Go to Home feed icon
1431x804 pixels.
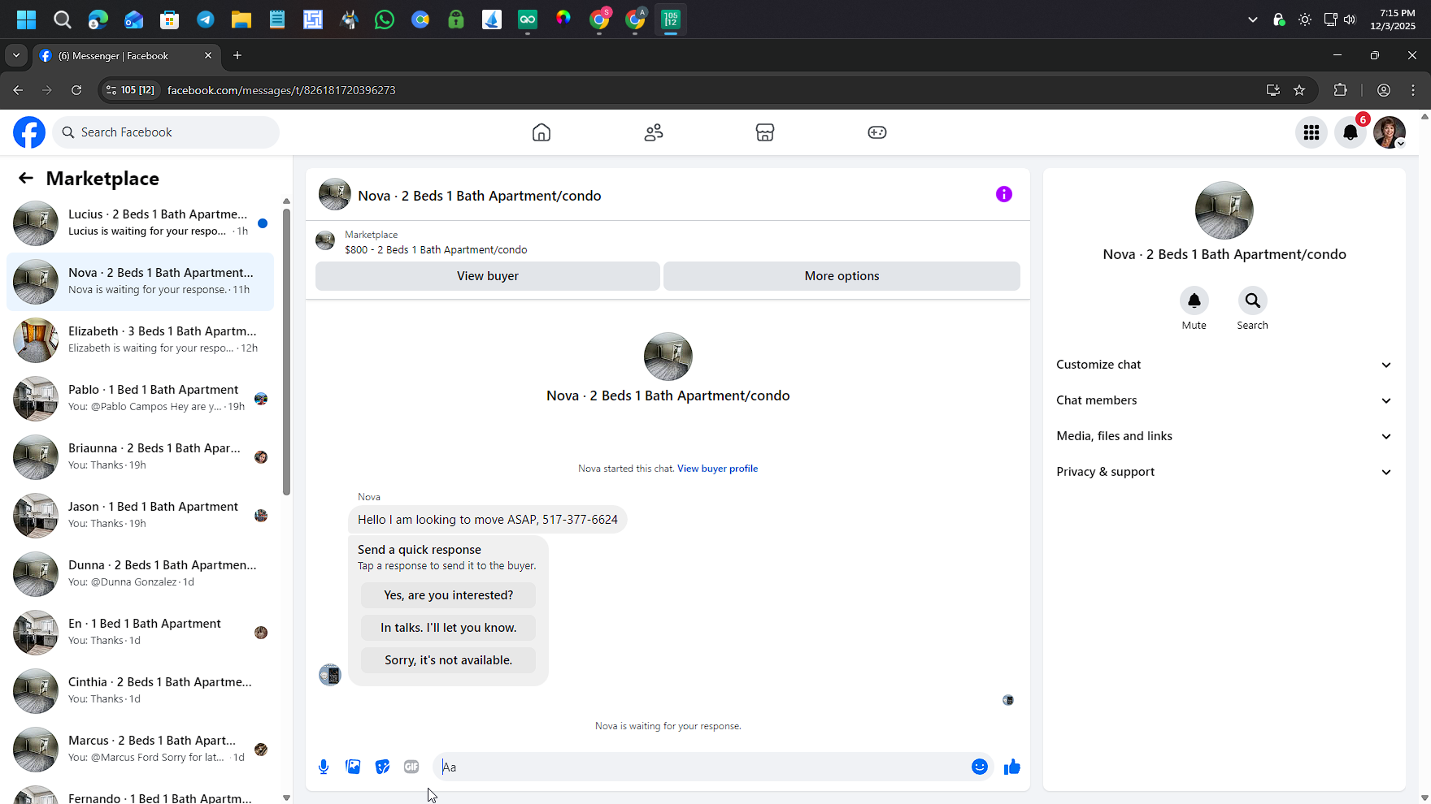[542, 132]
